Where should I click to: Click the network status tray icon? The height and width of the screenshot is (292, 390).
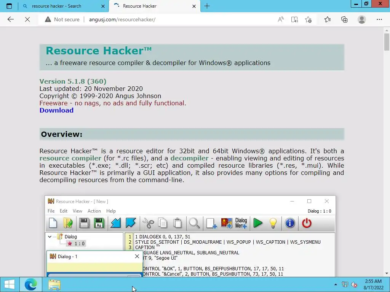tap(345, 284)
